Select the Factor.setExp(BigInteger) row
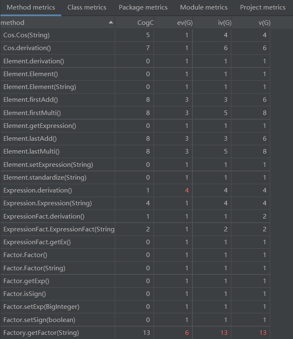Image resolution: width=293 pixels, height=339 pixels. (41, 307)
